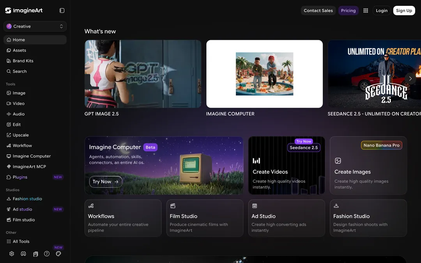
Task: Click the Login button
Action: 382,11
